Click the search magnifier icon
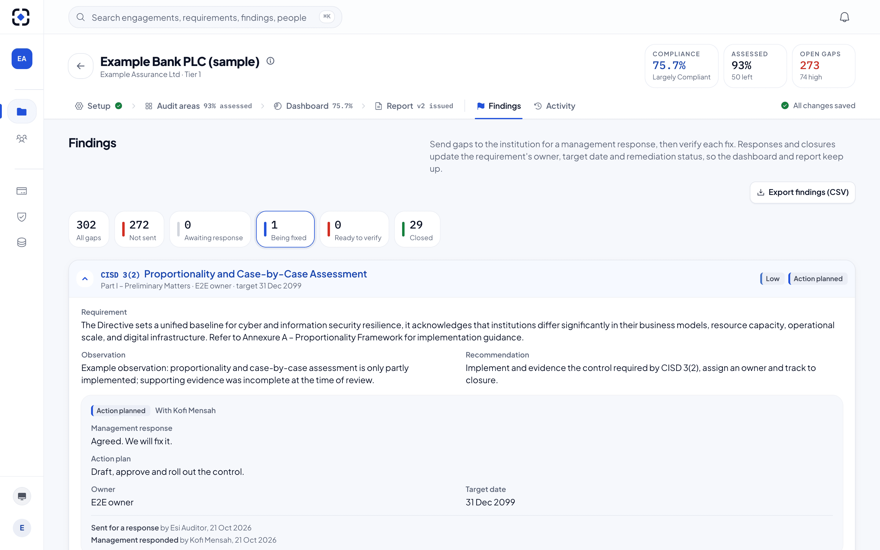The width and height of the screenshot is (880, 550). [x=81, y=17]
